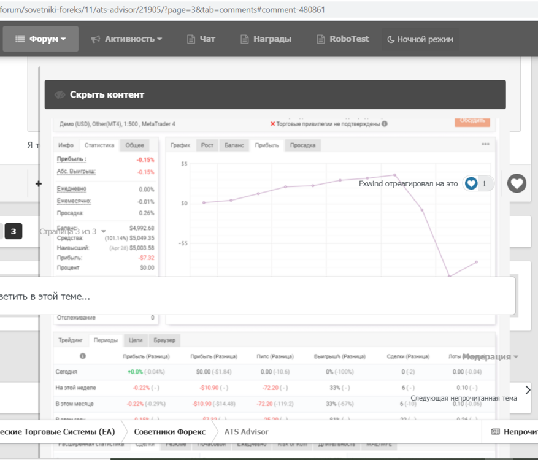Switch to the Рост chart tab
This screenshot has width=538, height=460.
[207, 145]
